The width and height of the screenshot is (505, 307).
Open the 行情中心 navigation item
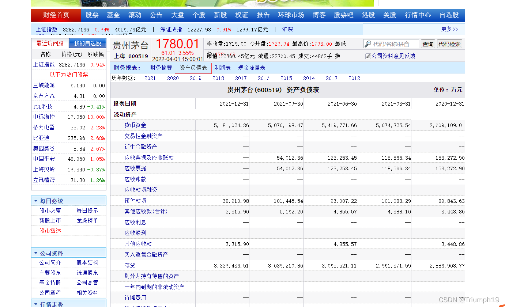[x=418, y=15]
